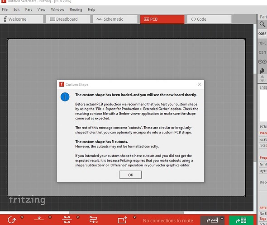Viewport: 267px width, 225px height.
Task: Open the File menu
Action: point(5,9)
